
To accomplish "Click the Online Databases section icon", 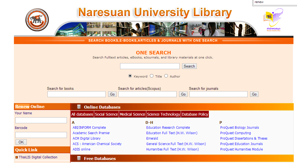I will click(x=79, y=107).
